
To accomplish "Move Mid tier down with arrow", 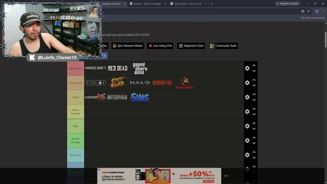I will pos(254,129).
